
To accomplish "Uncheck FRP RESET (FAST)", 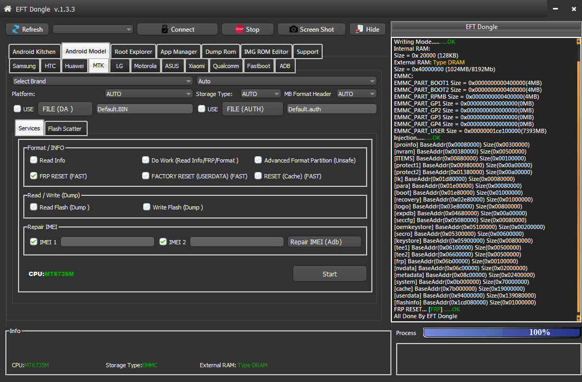I will 34,176.
